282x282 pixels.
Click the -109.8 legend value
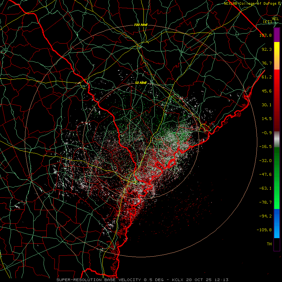point(264,230)
